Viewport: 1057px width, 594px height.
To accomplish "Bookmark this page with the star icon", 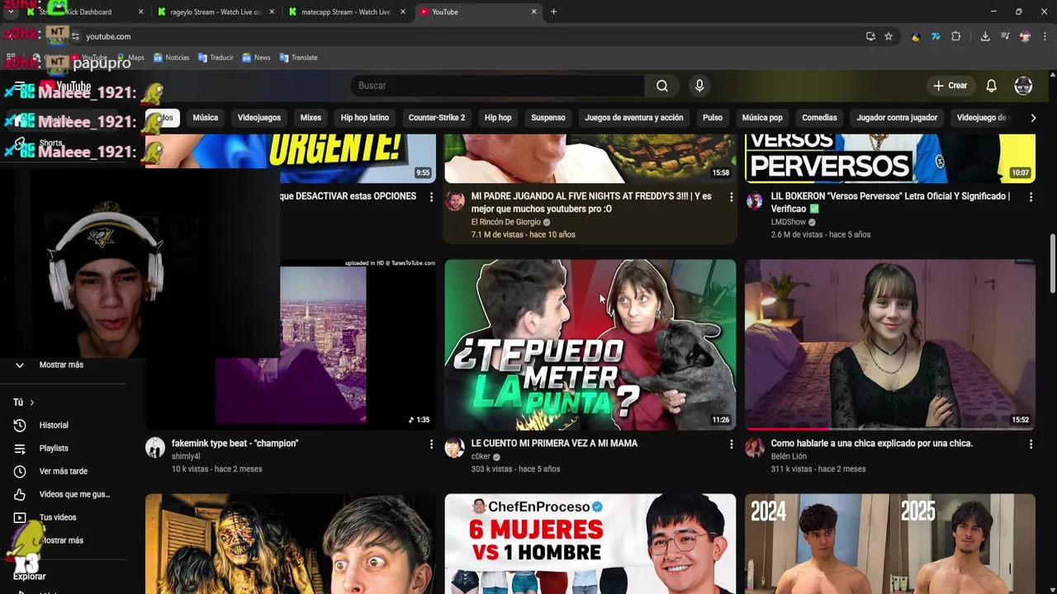I will (x=889, y=36).
